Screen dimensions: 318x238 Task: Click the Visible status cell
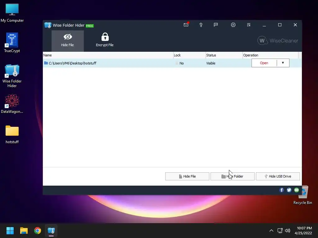[x=211, y=63]
